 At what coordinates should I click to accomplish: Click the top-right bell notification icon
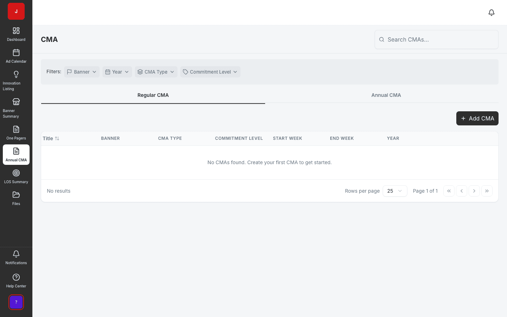tap(492, 13)
